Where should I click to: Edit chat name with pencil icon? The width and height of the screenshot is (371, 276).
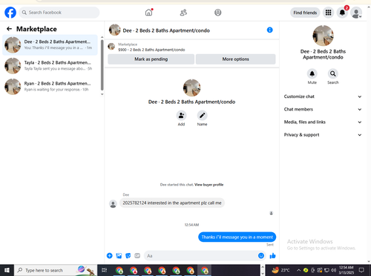point(202,116)
